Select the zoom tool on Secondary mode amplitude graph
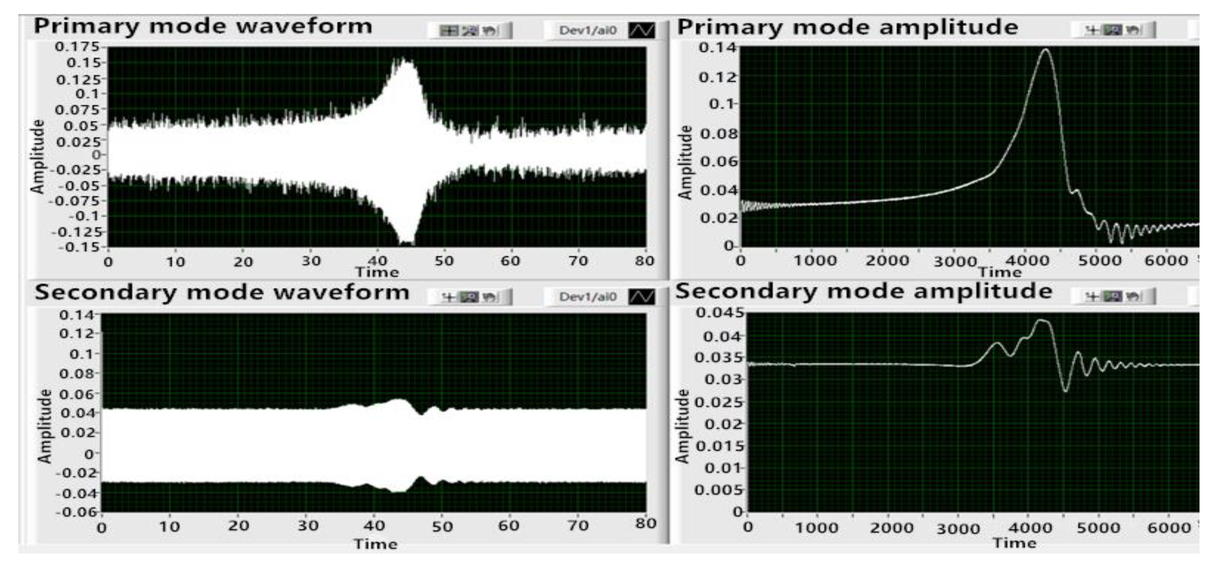 pyautogui.click(x=1113, y=296)
